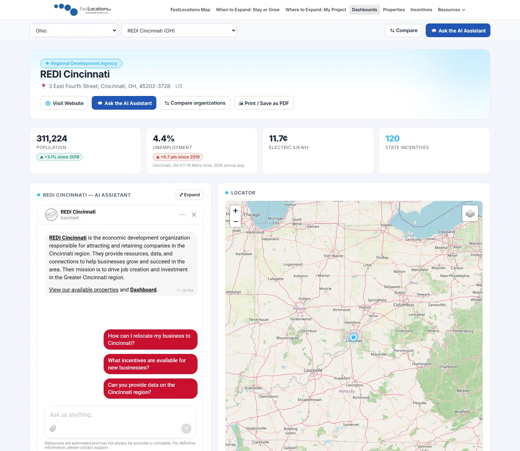Click Print / Save as PDF
This screenshot has height=451, width=520.
pyautogui.click(x=264, y=103)
